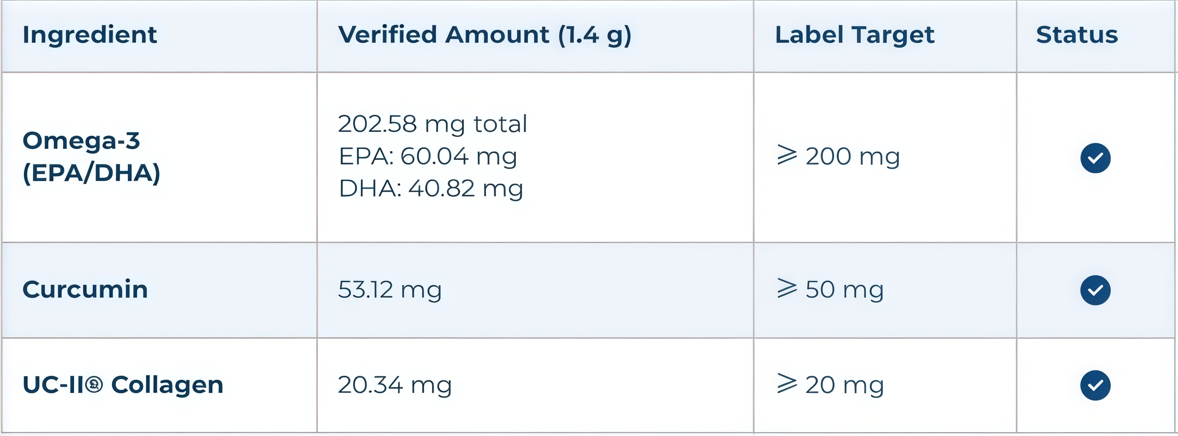
Task: Select the Label Target column header
Action: point(854,35)
